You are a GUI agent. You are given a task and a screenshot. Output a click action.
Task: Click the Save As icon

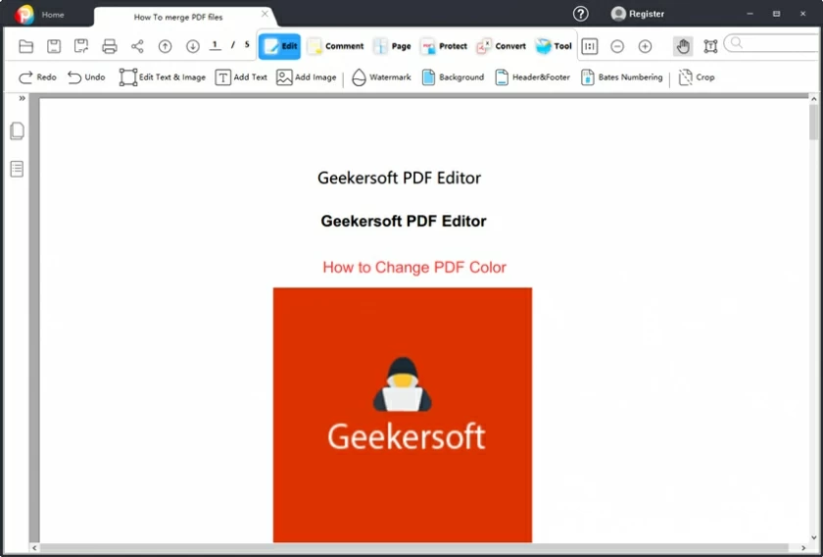pyautogui.click(x=81, y=46)
